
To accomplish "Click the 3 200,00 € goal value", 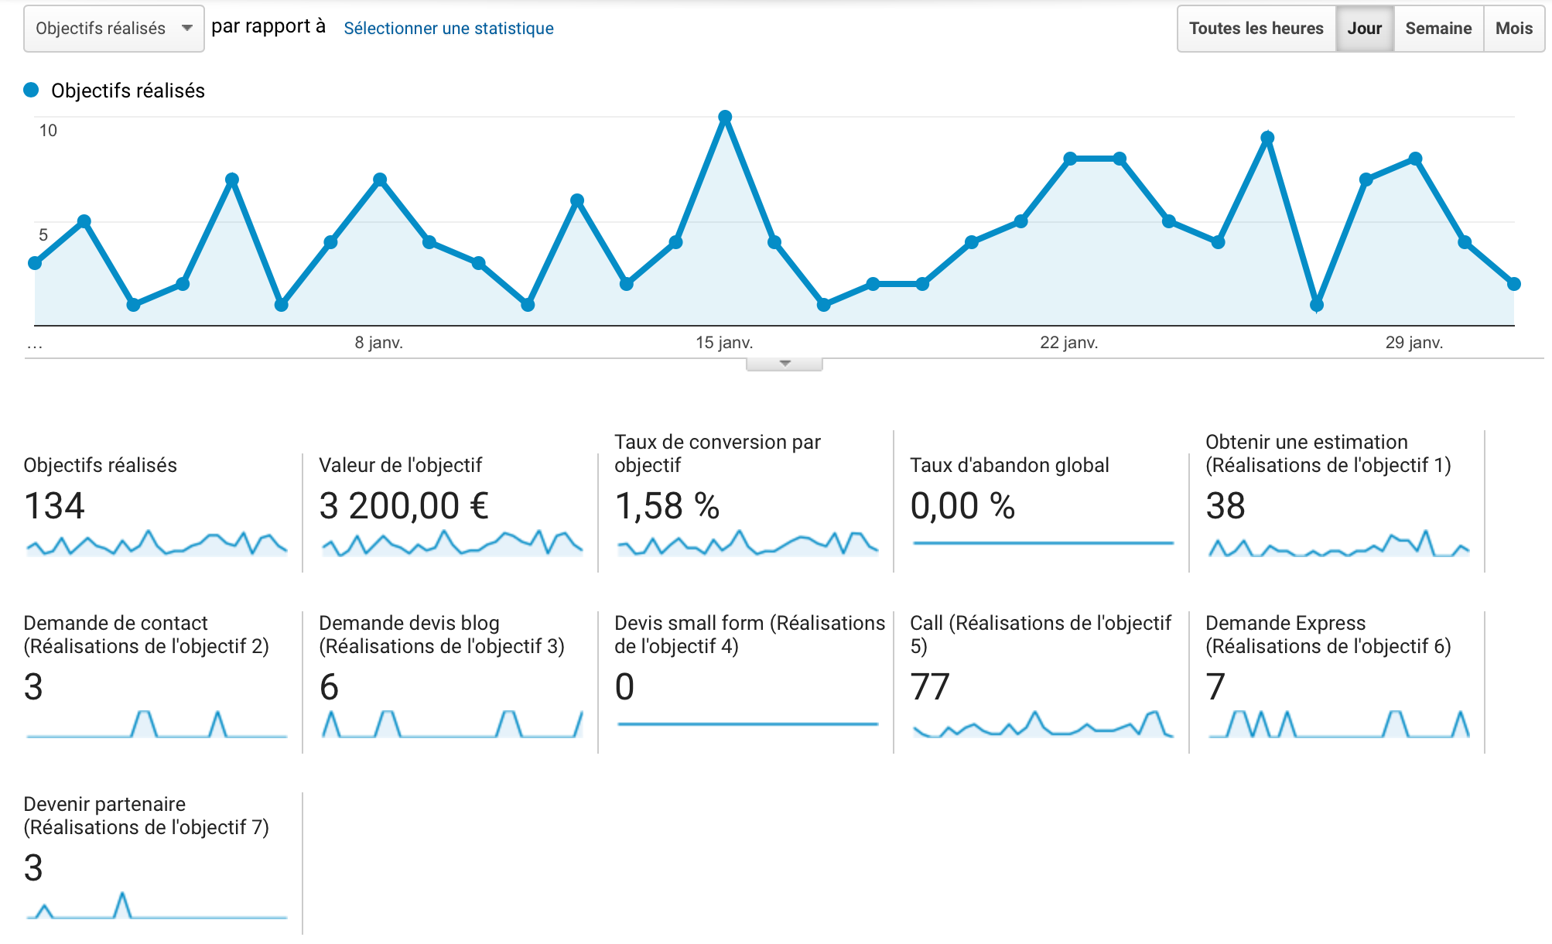I will click(404, 506).
